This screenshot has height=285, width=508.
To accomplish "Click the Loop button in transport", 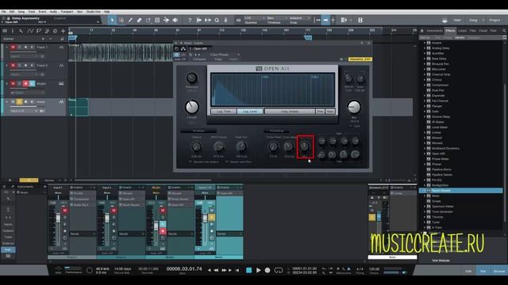I will pos(279,270).
